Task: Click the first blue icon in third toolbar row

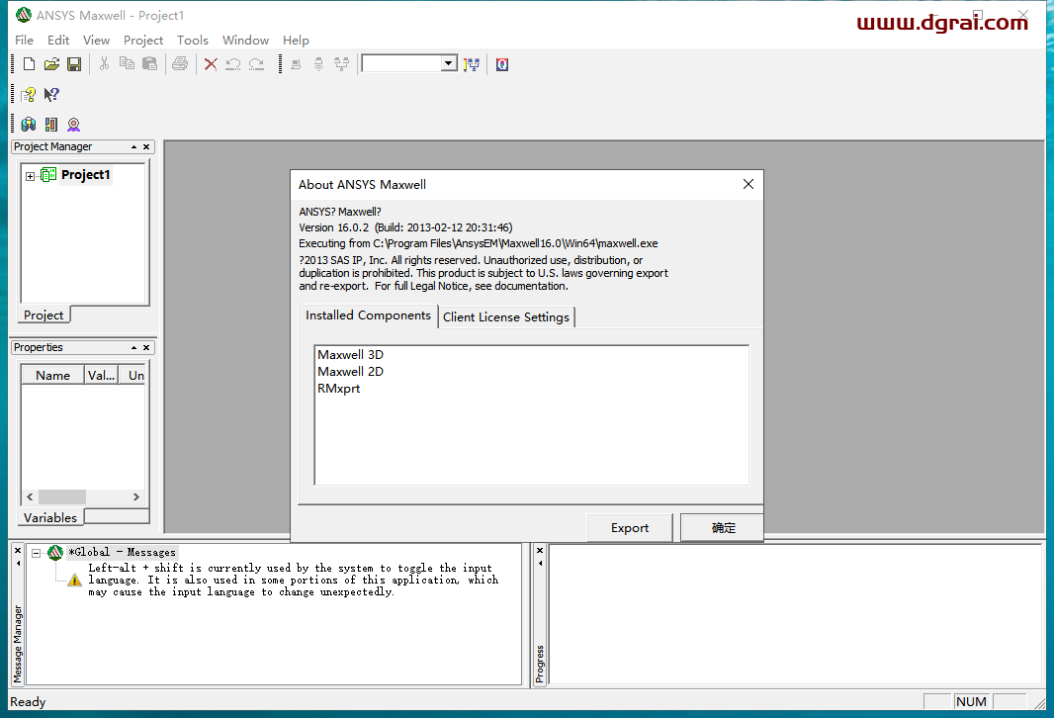Action: 29,125
